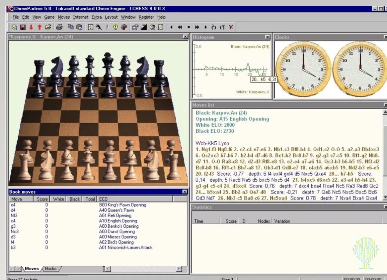Open the Window menu
Viewport: 387px width, 280px height.
[x=128, y=17]
